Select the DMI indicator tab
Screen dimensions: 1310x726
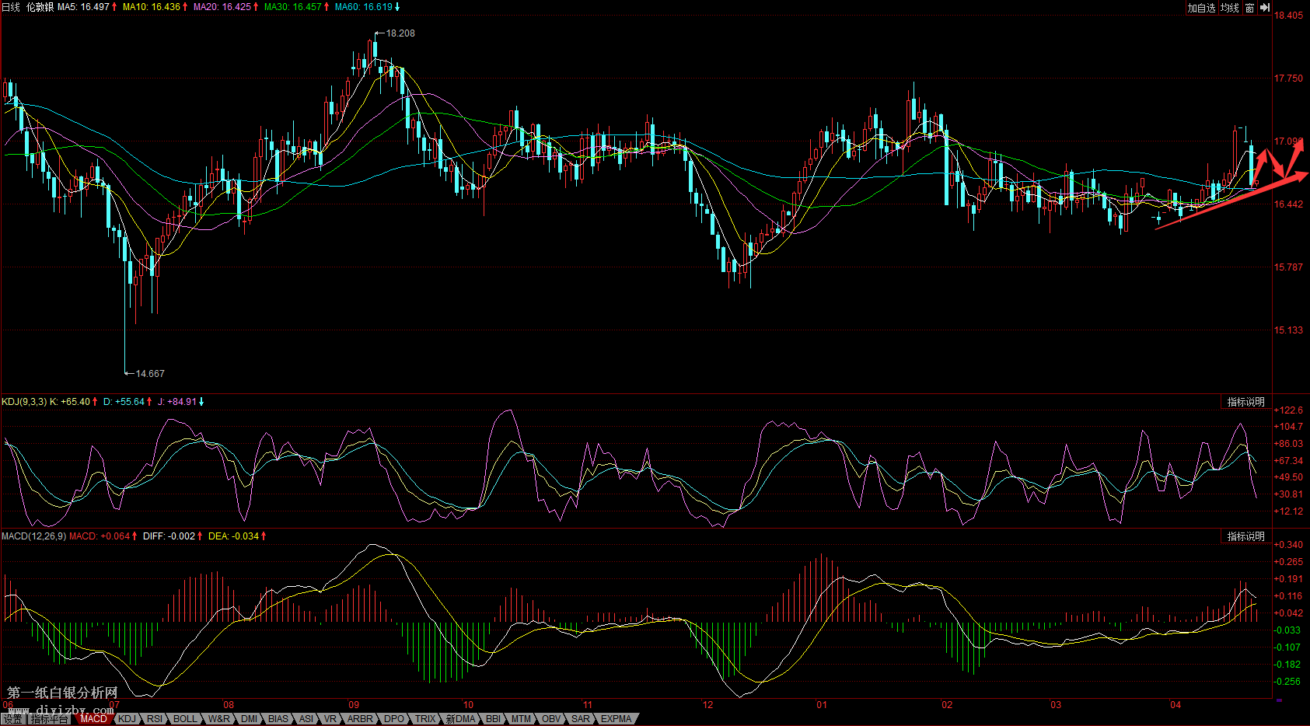click(x=249, y=719)
